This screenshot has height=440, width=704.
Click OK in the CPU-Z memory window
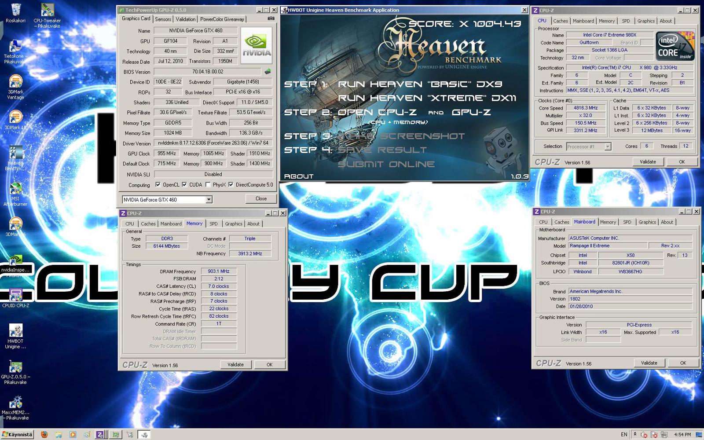click(269, 364)
